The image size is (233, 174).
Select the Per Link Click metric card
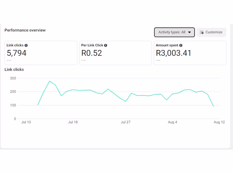point(115,53)
